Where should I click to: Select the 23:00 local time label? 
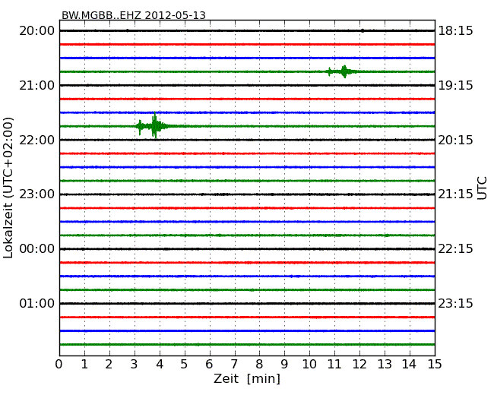tap(37, 194)
